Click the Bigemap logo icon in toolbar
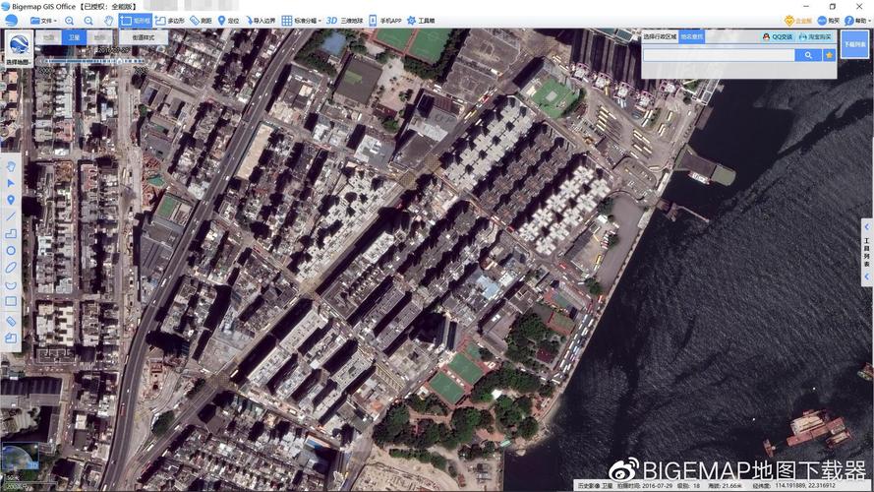This screenshot has width=874, height=492. [11, 21]
